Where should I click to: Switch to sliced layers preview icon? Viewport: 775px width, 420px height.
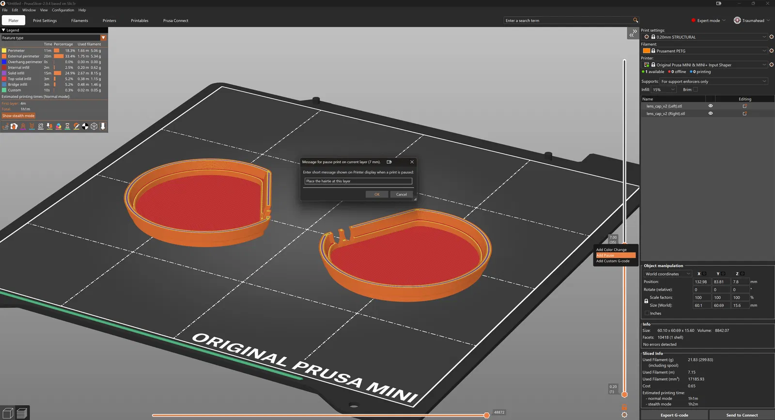(x=22, y=413)
